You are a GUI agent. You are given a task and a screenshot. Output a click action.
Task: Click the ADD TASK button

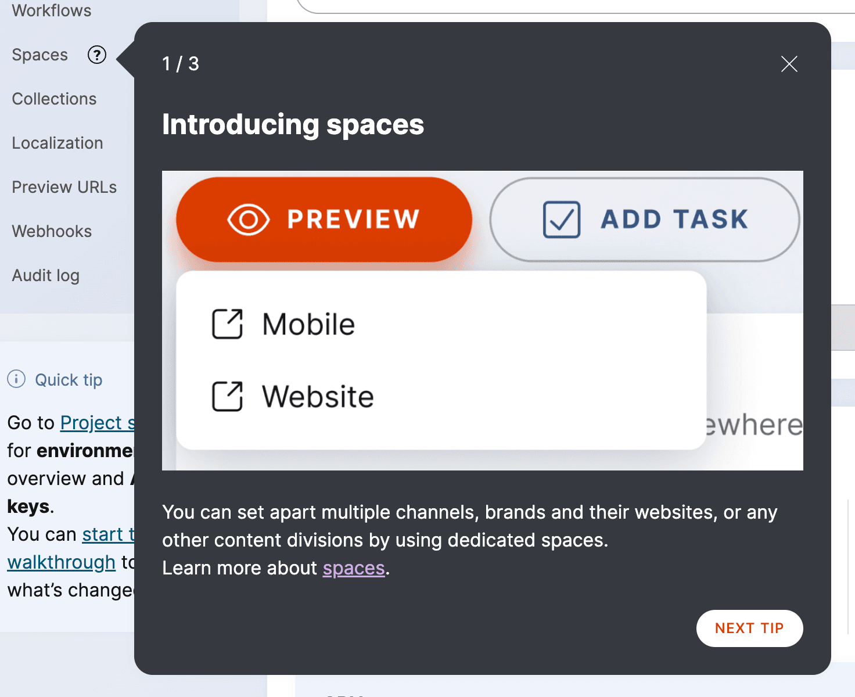645,219
